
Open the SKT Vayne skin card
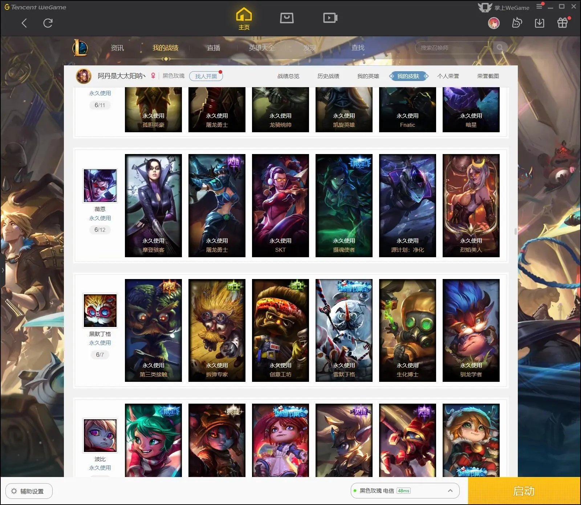(280, 206)
